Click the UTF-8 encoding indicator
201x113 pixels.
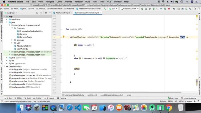tap(181, 101)
